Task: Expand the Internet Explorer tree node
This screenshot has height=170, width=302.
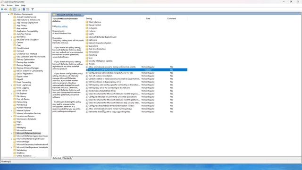Action: [x=11, y=110]
